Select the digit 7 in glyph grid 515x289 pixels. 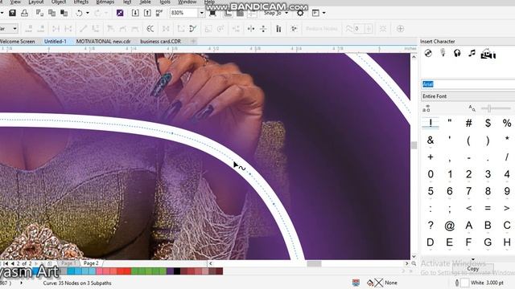click(x=468, y=191)
